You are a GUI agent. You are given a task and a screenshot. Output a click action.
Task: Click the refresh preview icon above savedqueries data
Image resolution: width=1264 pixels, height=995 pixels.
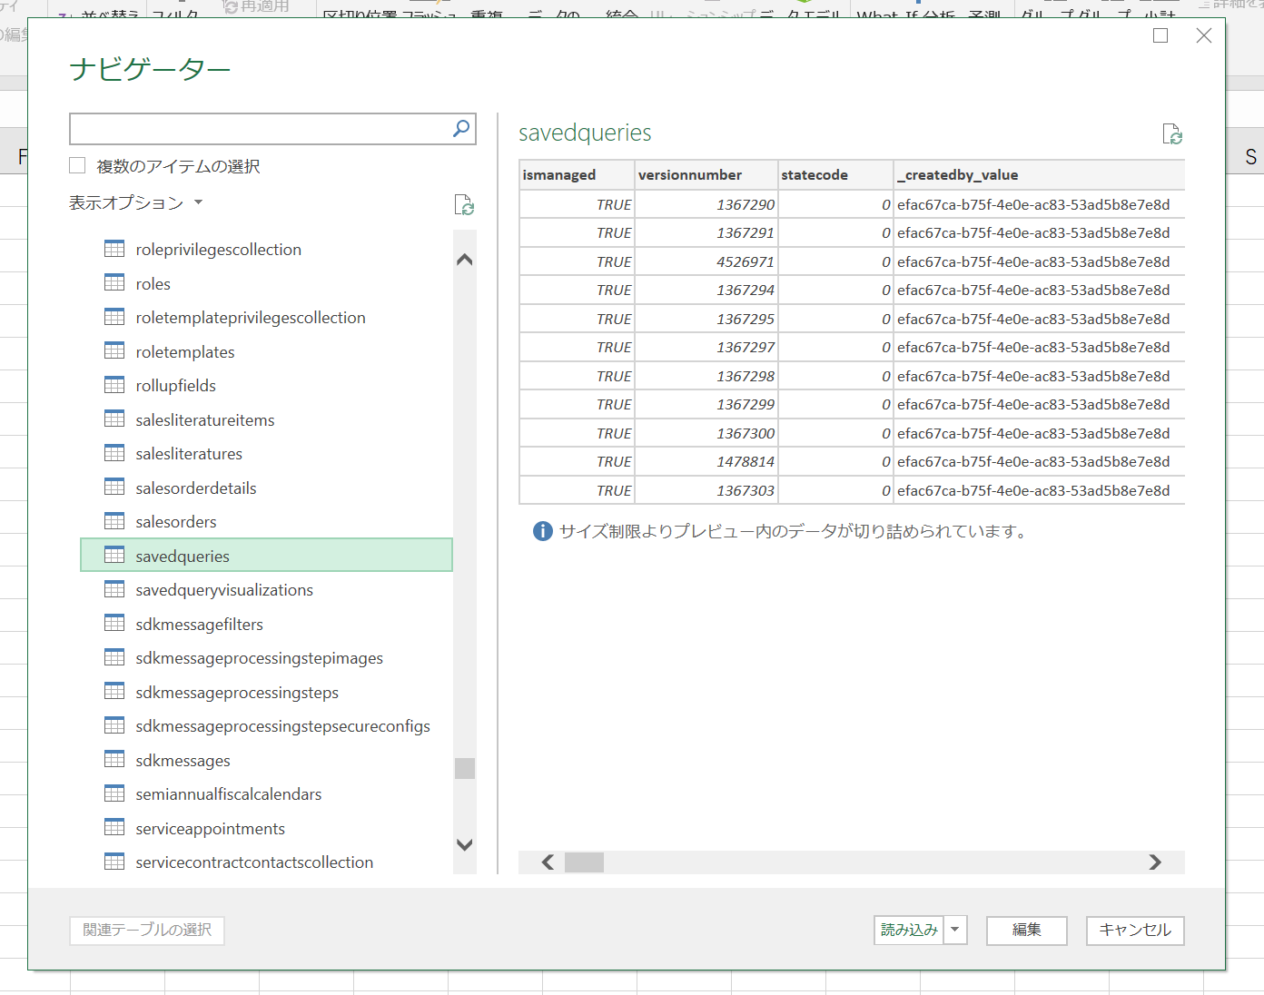(x=1172, y=133)
